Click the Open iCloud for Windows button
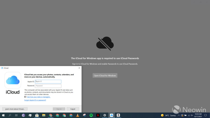Screen dimensions: 210x118 click(x=105, y=76)
